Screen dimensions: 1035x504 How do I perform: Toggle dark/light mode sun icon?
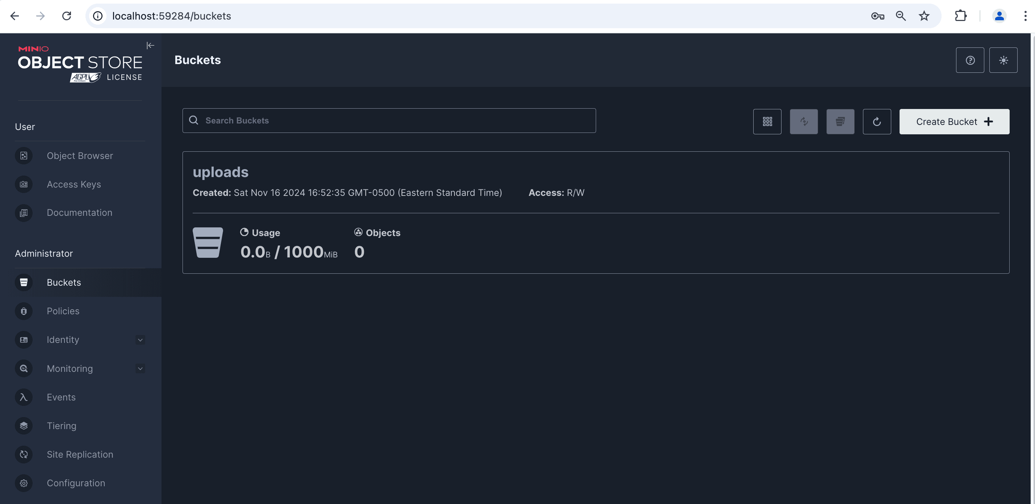pos(1003,60)
